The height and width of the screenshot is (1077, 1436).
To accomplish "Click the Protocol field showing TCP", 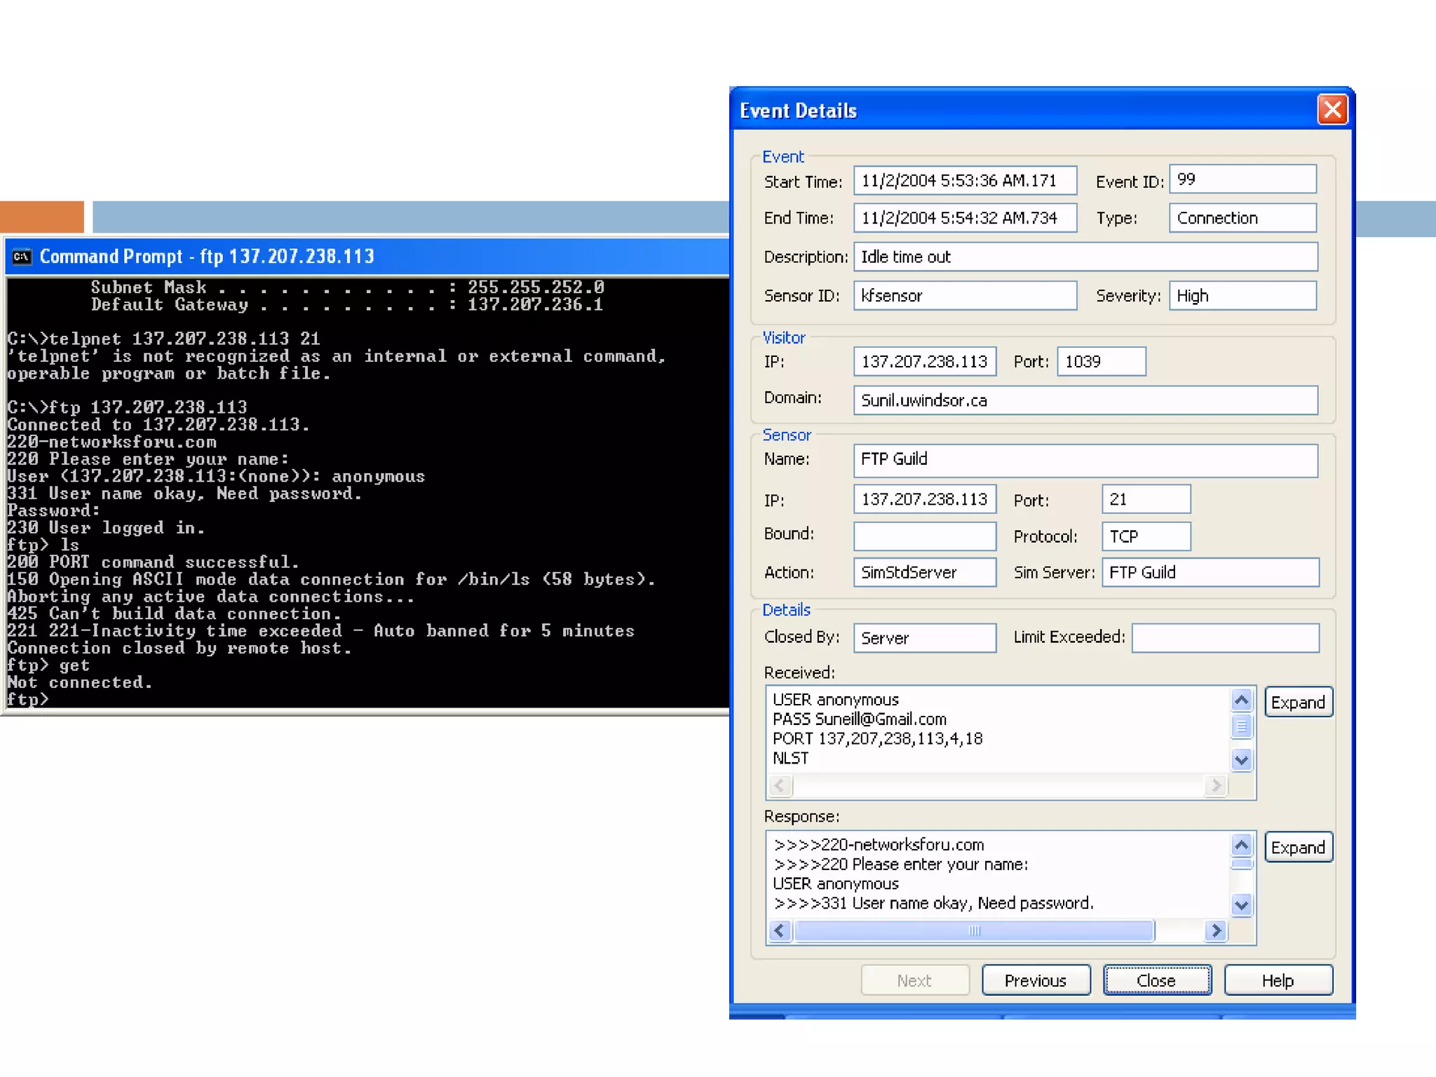I will point(1146,536).
